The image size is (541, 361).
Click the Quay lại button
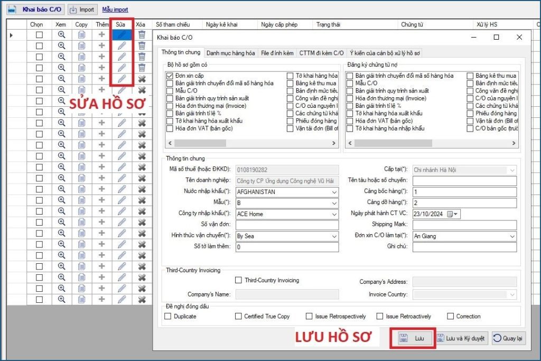tap(508, 338)
